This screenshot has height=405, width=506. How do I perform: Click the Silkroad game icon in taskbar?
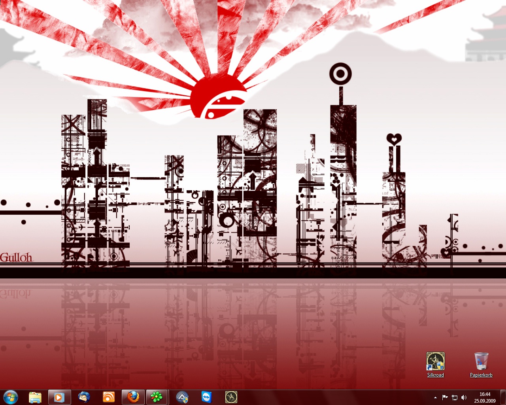point(231,397)
